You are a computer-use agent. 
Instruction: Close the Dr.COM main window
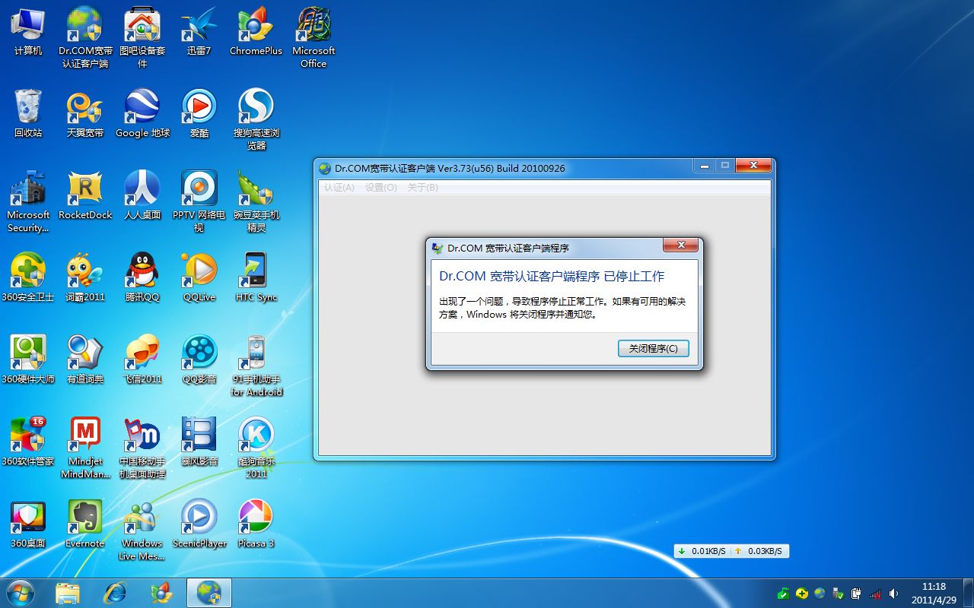coord(753,166)
